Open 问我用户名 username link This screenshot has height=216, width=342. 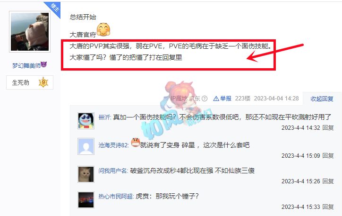tap(112, 171)
